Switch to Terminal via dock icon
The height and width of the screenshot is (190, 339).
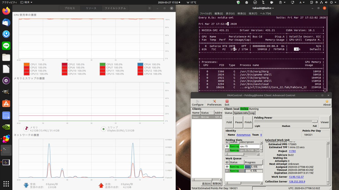pos(6,150)
